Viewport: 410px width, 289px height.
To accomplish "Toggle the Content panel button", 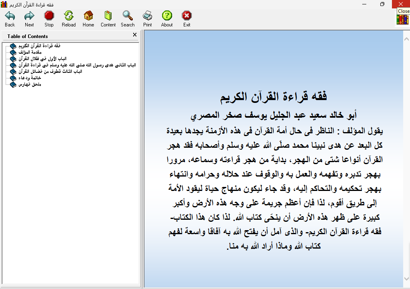I will coord(108,19).
